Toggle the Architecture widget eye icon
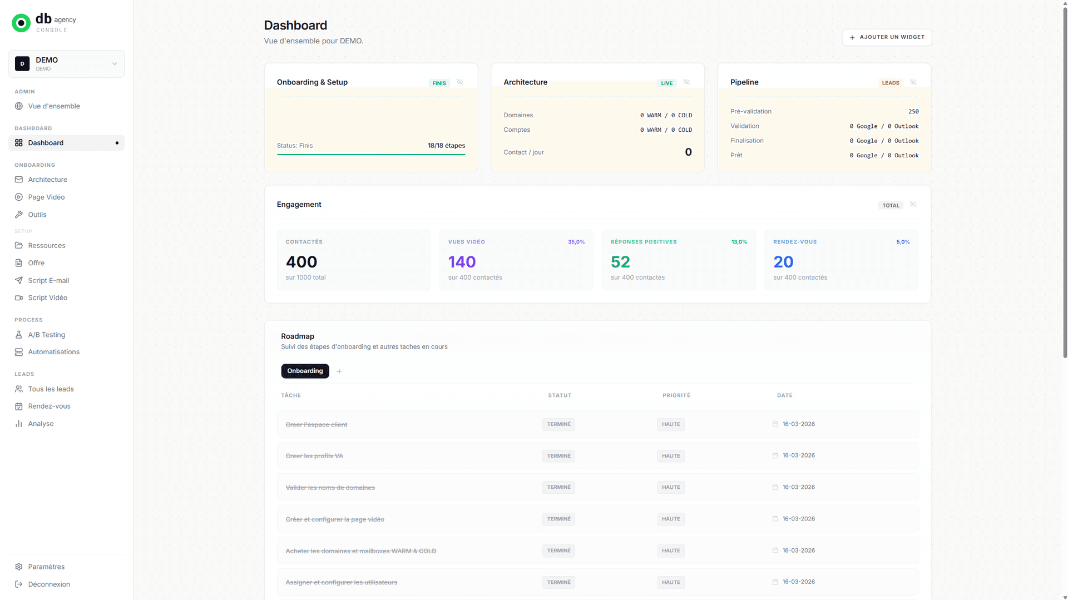The width and height of the screenshot is (1068, 600). (x=686, y=82)
